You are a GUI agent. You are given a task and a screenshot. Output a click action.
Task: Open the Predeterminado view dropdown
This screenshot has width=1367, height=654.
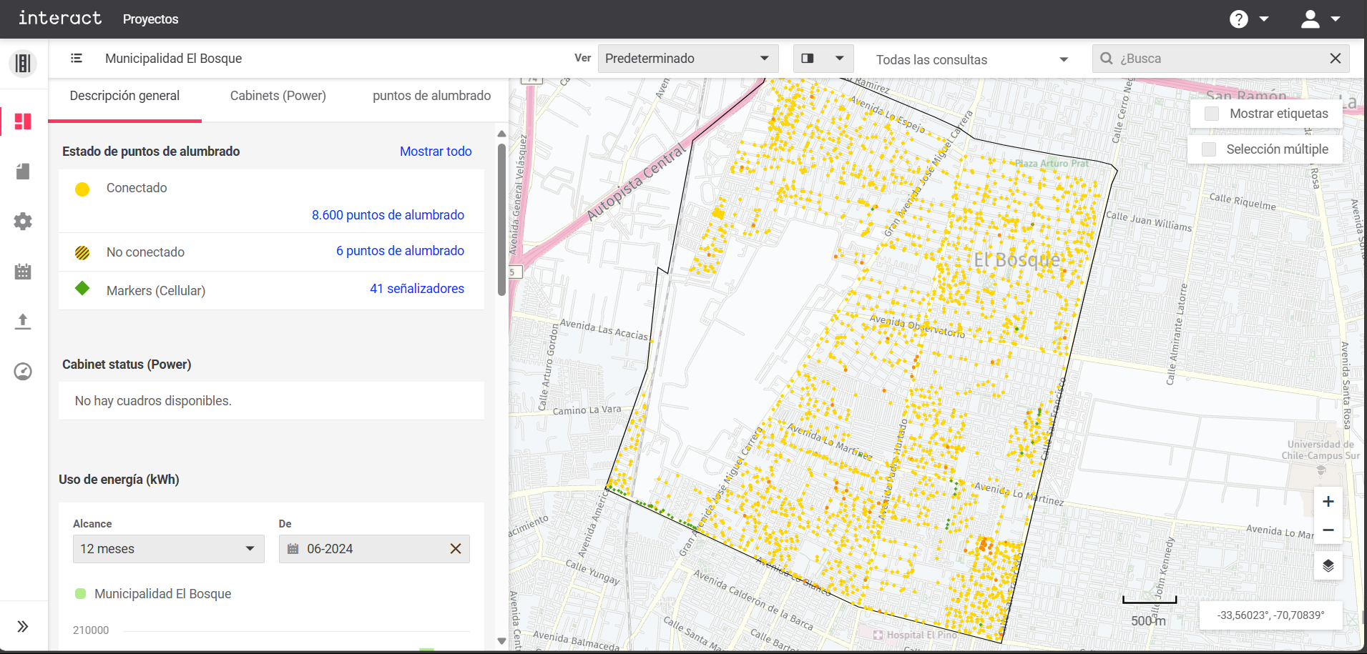[687, 59]
